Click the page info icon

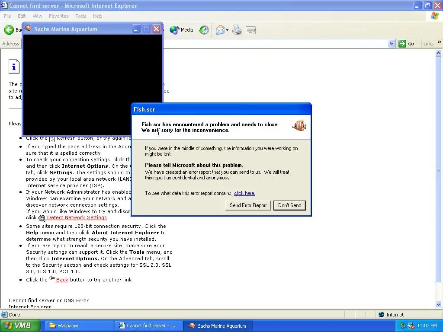click(x=14, y=66)
